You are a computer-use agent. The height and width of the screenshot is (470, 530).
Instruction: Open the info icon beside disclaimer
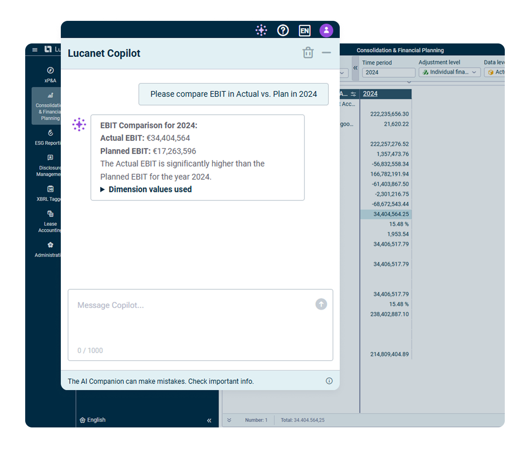pos(329,381)
